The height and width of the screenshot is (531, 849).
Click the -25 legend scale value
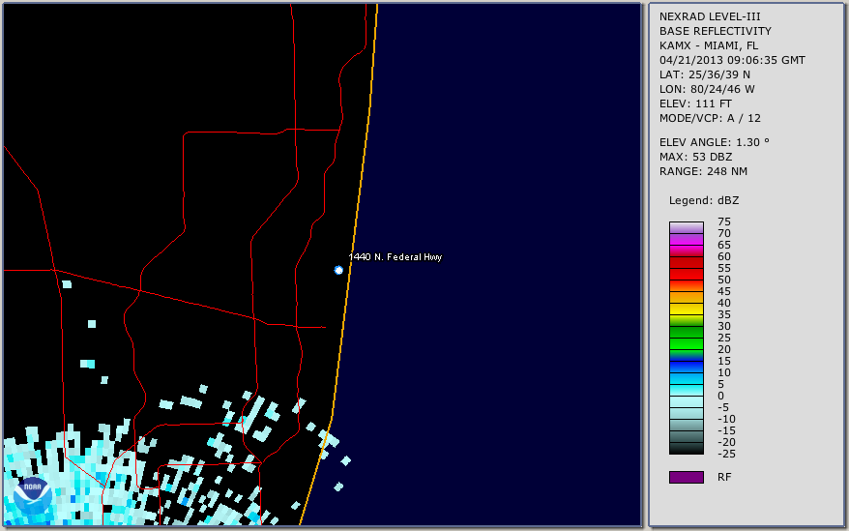tap(726, 454)
